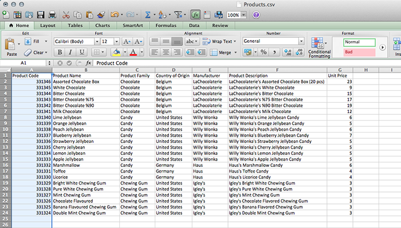
Task: Apply comma style number format
Action: [x=274, y=52]
